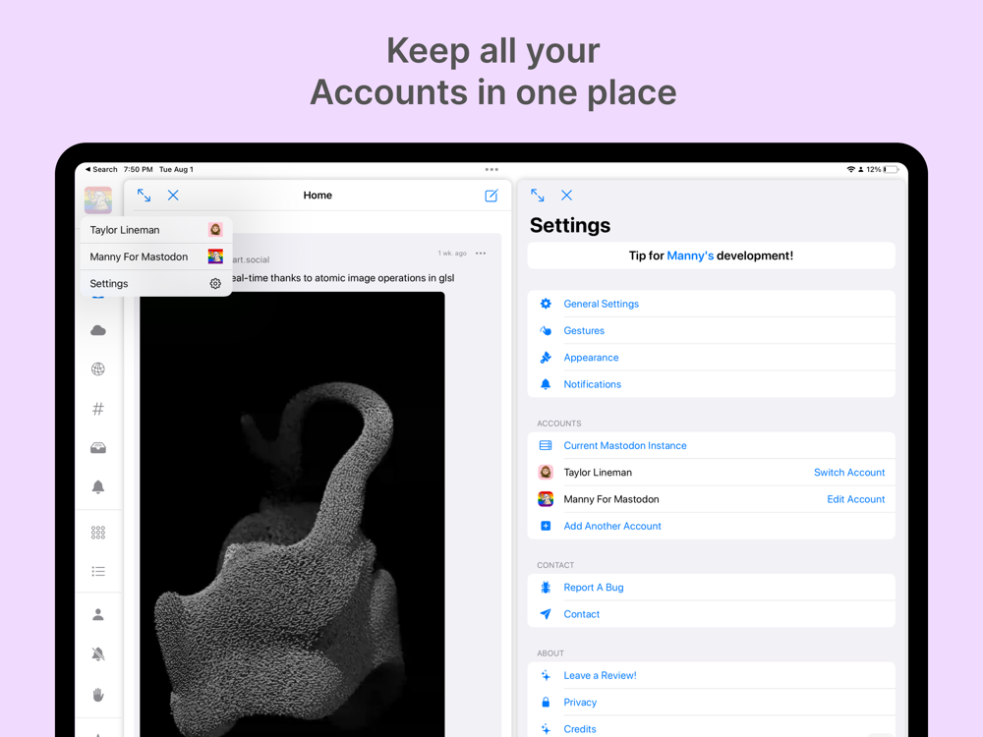Viewport: 983px width, 737px height.
Task: Open the cloud icon in the sidebar
Action: click(x=97, y=330)
